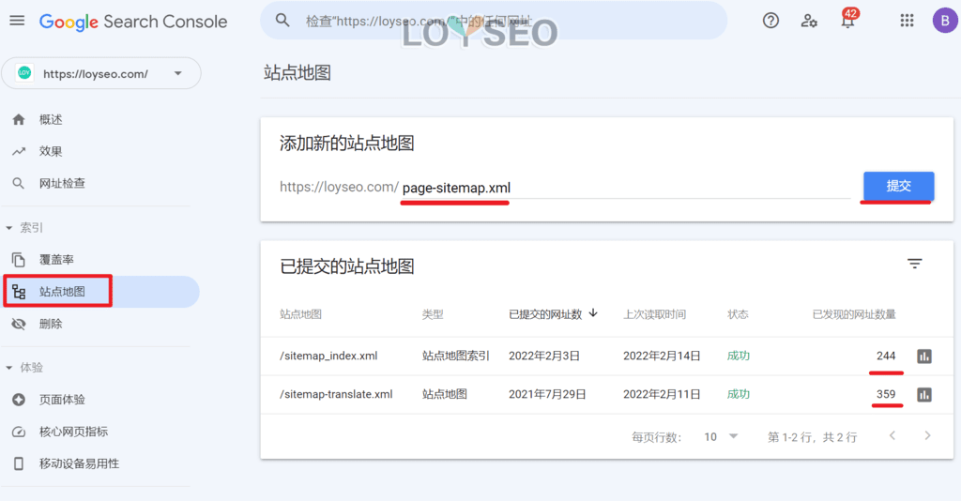Viewport: 961px width, 501px height.
Task: Open the https://loyseo.com/ property dropdown
Action: (101, 73)
